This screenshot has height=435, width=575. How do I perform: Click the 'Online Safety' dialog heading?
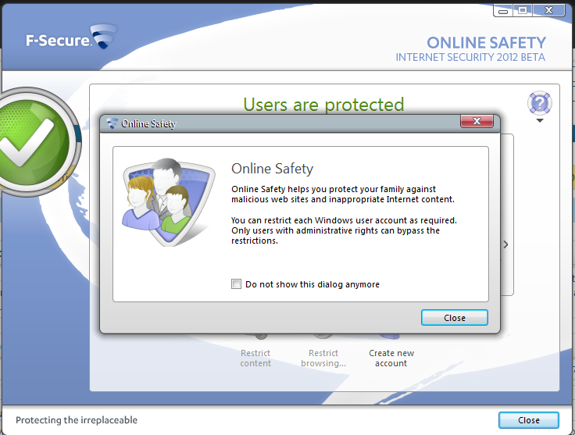[x=272, y=169]
